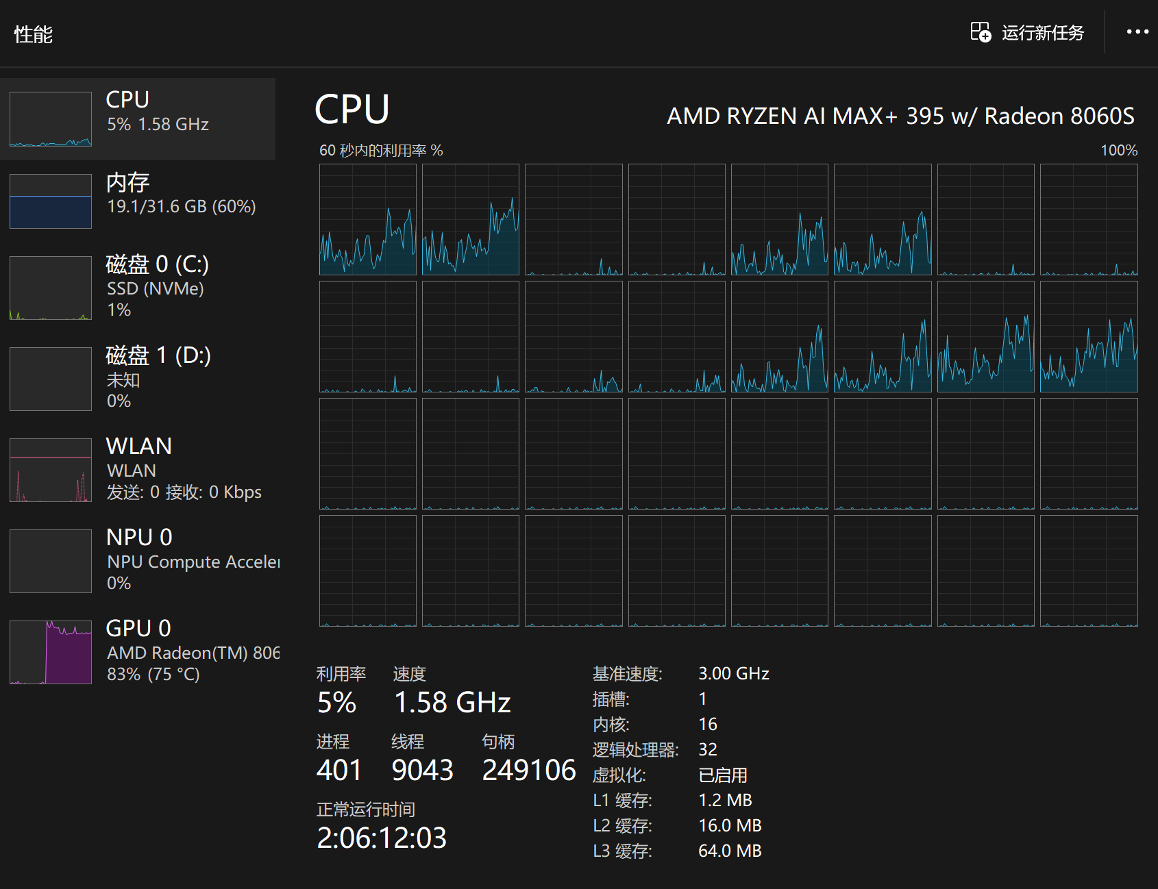The image size is (1158, 889).
Task: Select the 内存 memory entry in sidebar
Action: (138, 201)
